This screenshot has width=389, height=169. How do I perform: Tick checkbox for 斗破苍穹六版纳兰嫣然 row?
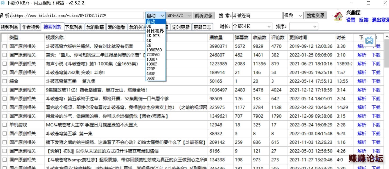click(4, 46)
